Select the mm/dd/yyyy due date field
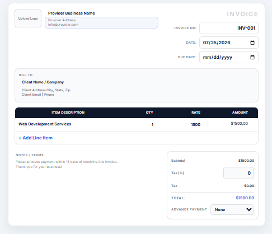This screenshot has width=272, height=234. pos(229,57)
